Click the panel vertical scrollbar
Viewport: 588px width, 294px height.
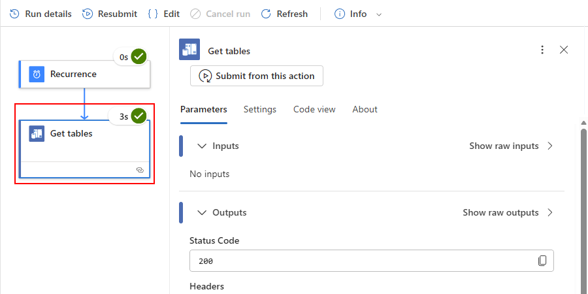coord(583,209)
